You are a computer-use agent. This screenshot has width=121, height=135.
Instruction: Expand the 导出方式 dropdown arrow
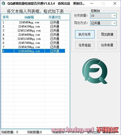pos(114,23)
